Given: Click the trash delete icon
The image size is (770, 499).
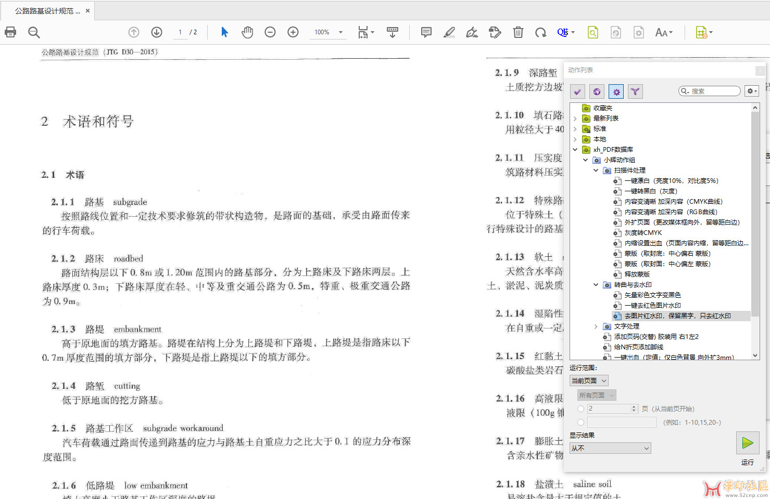Looking at the screenshot, I should pyautogui.click(x=518, y=32).
